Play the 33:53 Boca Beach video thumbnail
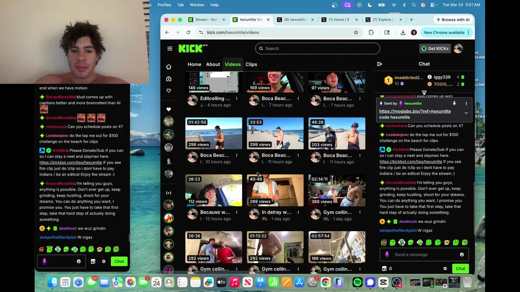 point(275,133)
